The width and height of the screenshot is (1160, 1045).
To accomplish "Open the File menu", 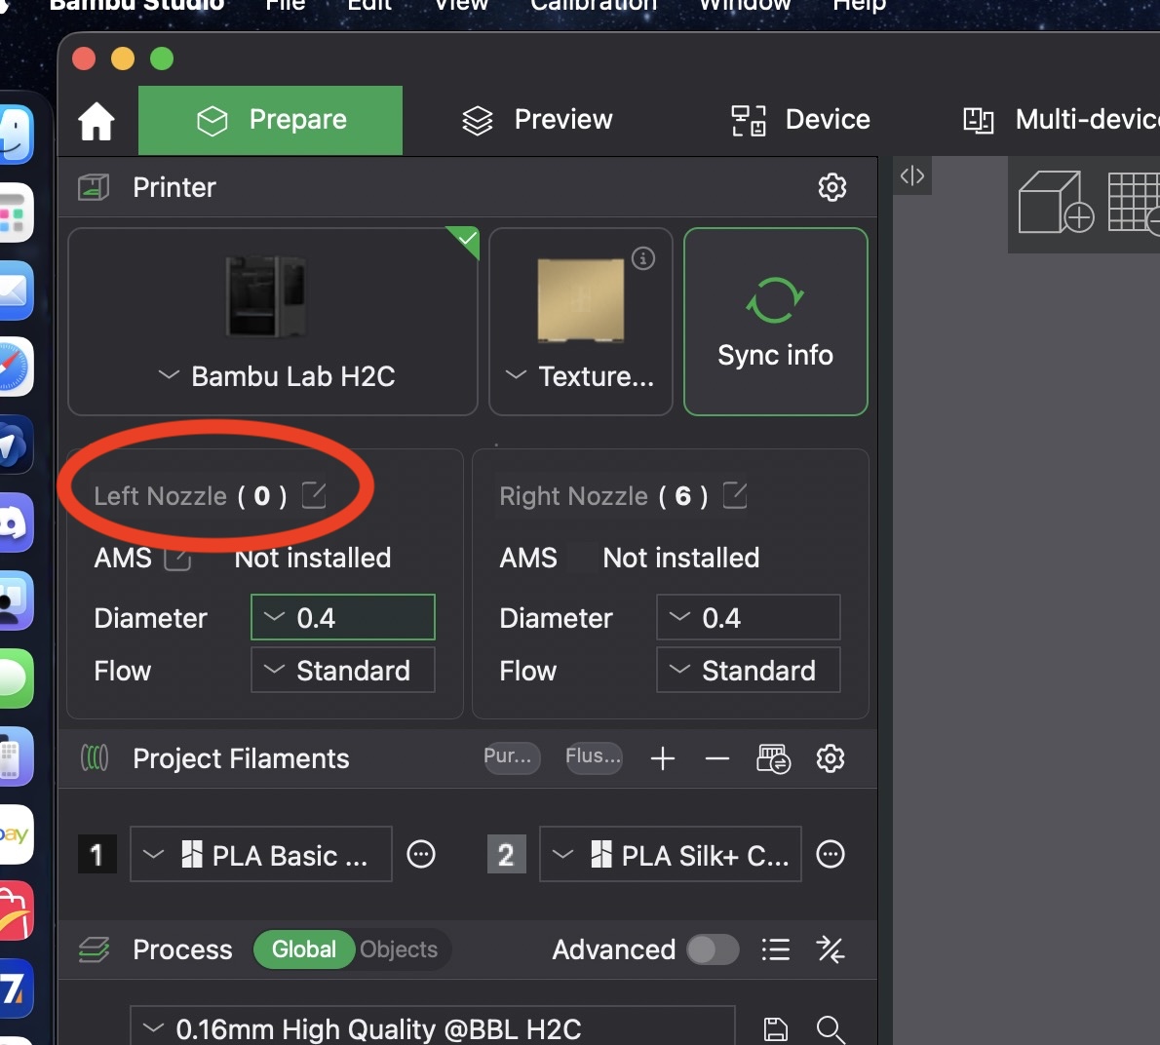I will coord(285,6).
